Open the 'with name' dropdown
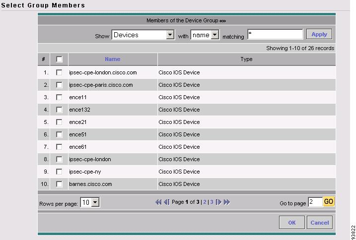This screenshot has width=356, height=240. 205,35
